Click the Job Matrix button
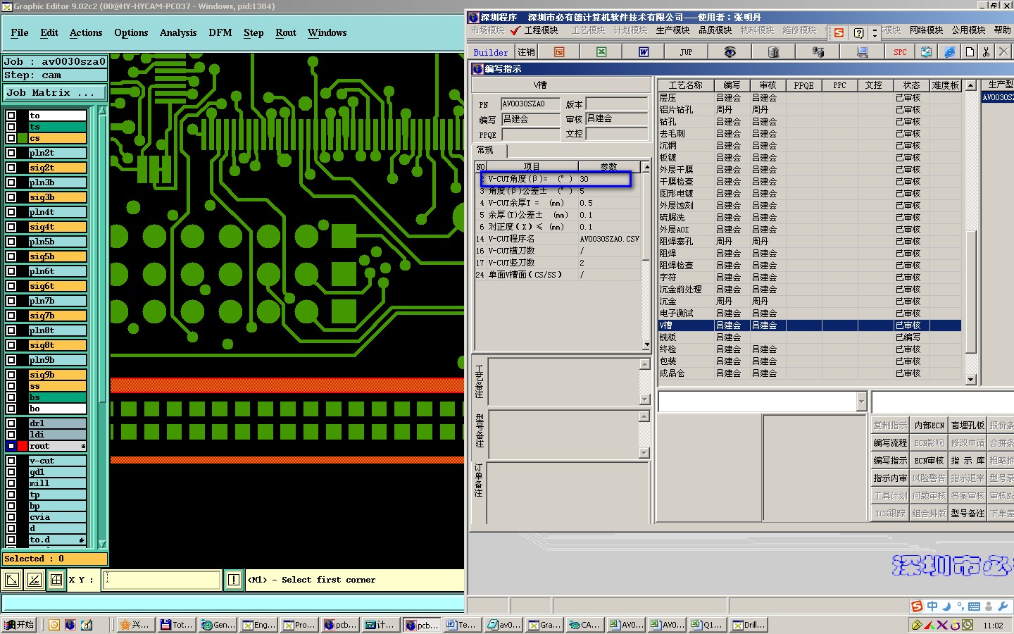This screenshot has height=634, width=1014. (x=54, y=93)
